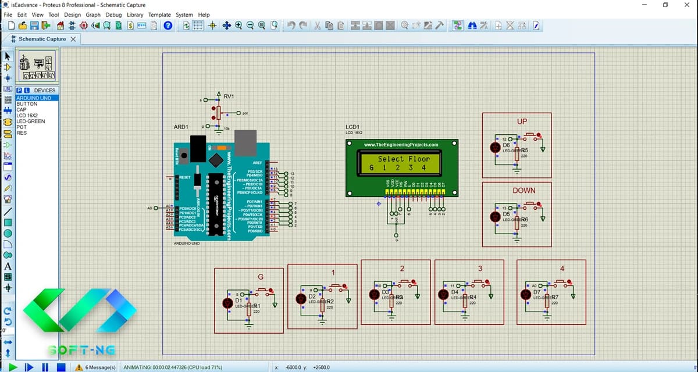
Task: Open a project with the folder icon
Action: click(23, 26)
